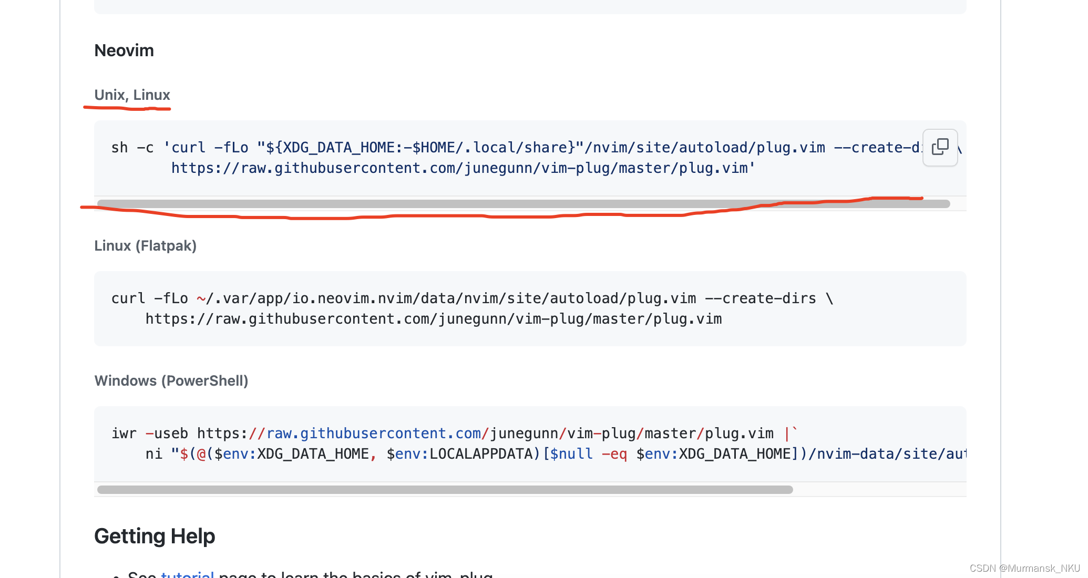Click the PowerShell code block horizontal scrollbar thumb

(x=445, y=490)
